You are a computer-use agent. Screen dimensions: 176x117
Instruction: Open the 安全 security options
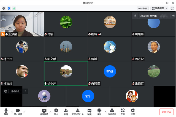[56, 111]
